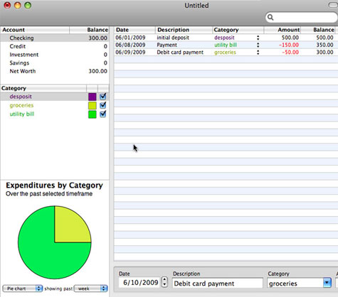This screenshot has width=338, height=297.
Task: Click the 'initial deposit' description cell
Action: (x=173, y=38)
